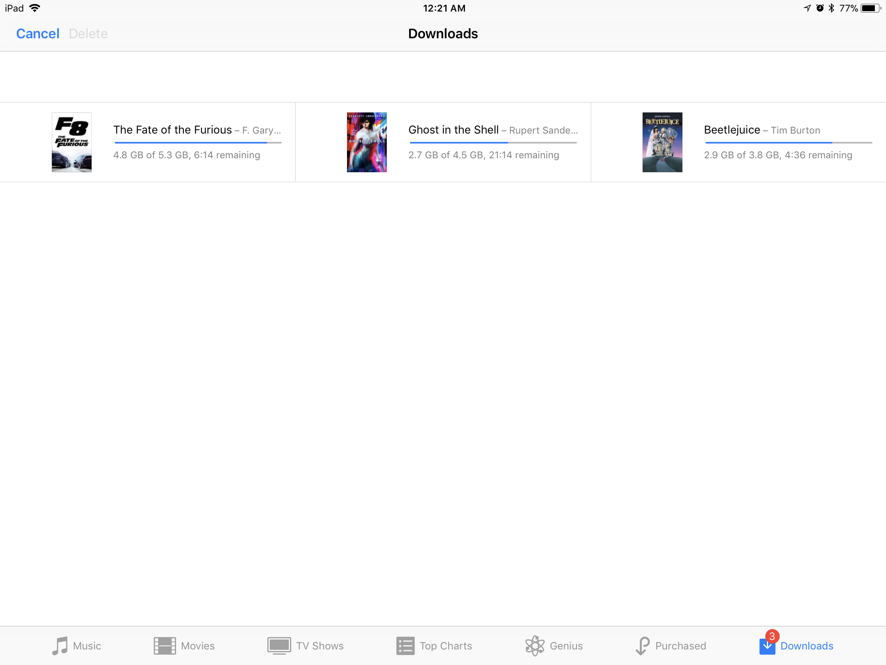The height and width of the screenshot is (665, 886).
Task: Select the Beetlejuice poster thumbnail
Action: point(662,142)
